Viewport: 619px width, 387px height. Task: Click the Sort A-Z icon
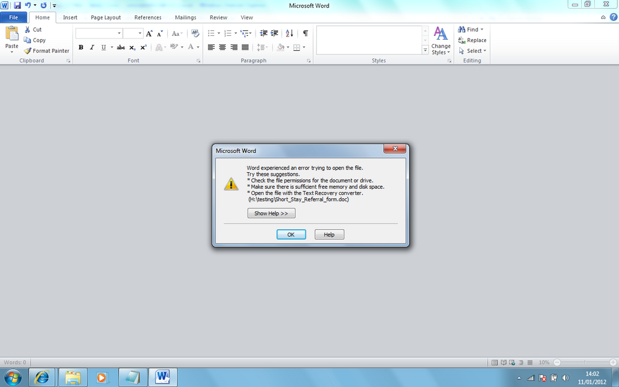tap(289, 33)
